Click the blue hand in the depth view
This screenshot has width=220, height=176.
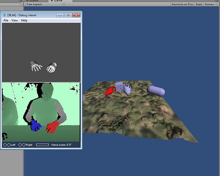36,126
